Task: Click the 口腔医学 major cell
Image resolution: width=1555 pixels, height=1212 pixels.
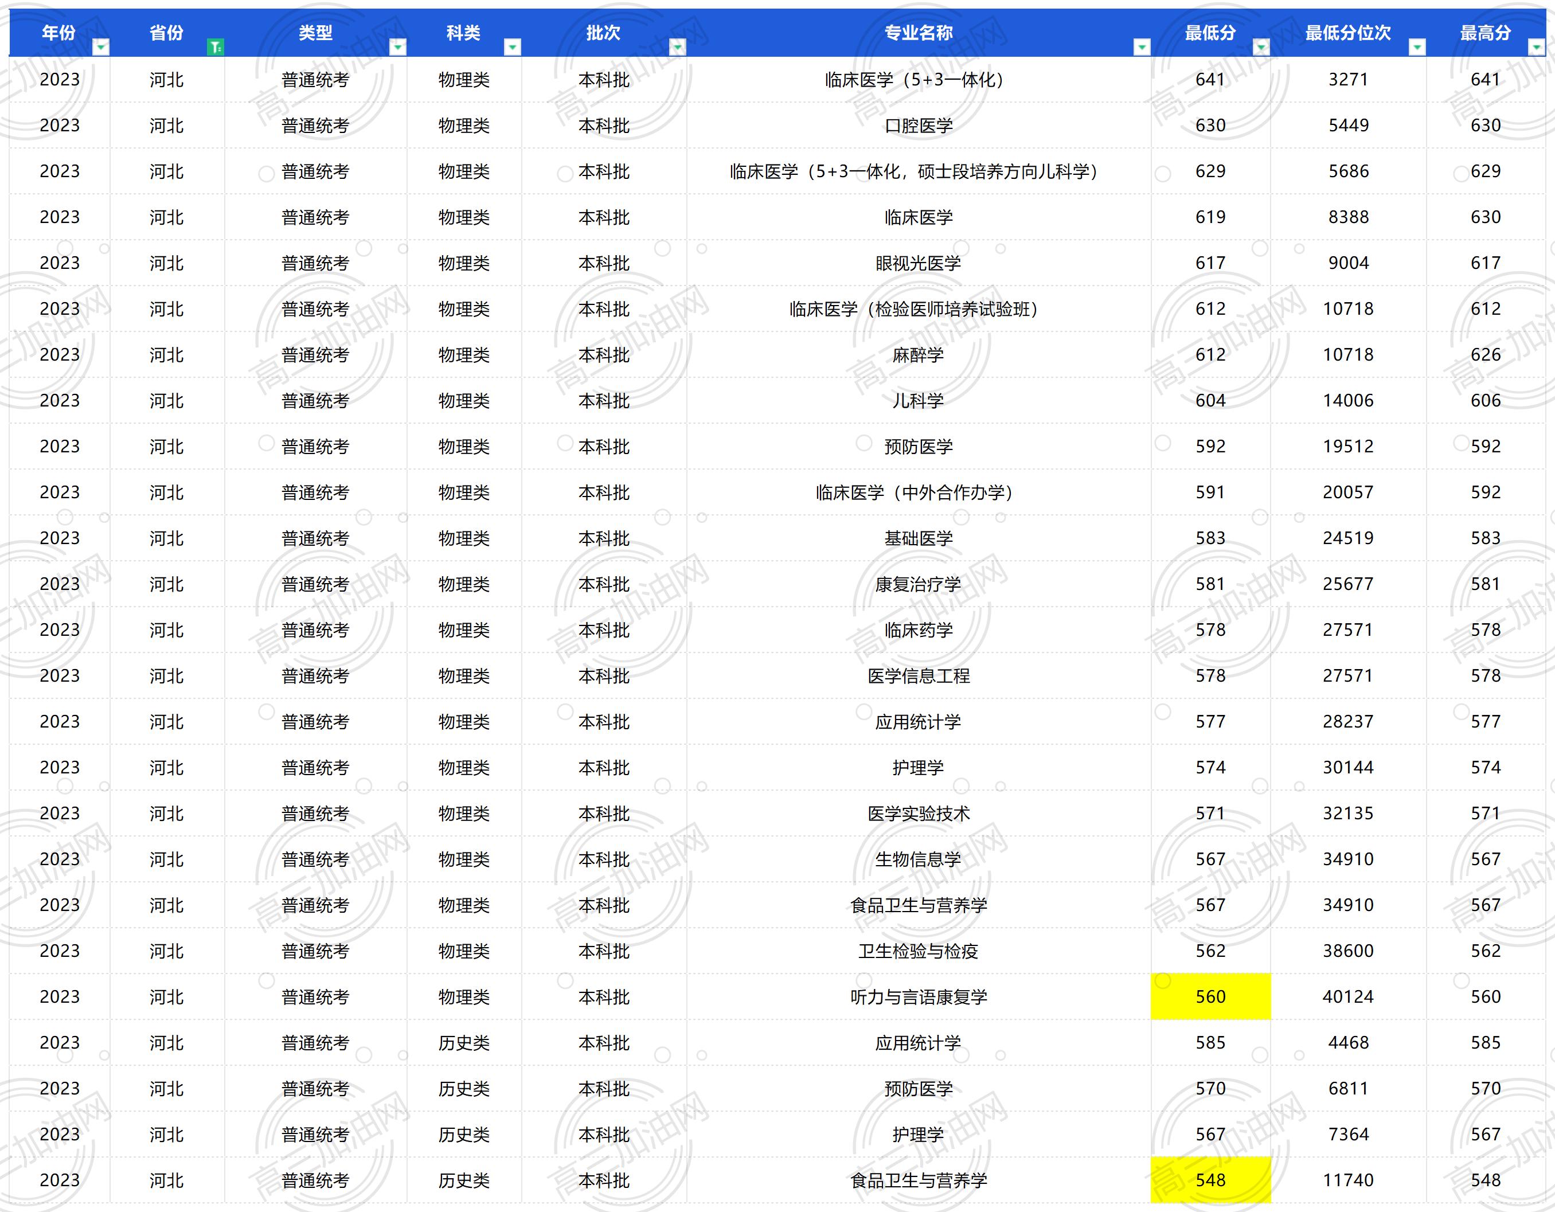Action: pyautogui.click(x=919, y=126)
